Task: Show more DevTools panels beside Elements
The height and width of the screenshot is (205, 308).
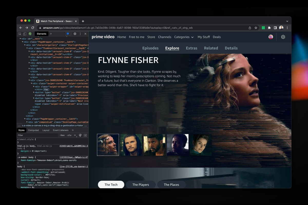Action: coord(51,34)
